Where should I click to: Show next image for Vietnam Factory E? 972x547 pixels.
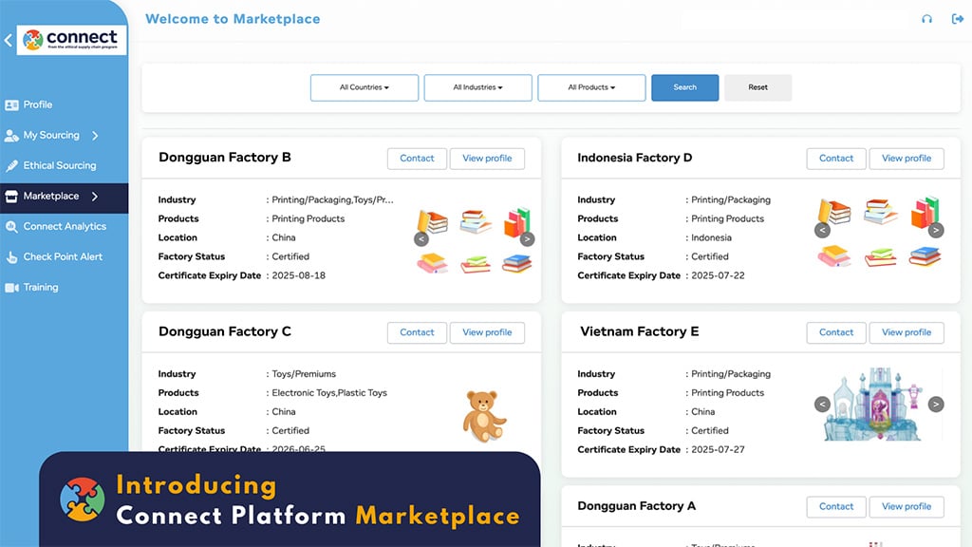tap(936, 405)
